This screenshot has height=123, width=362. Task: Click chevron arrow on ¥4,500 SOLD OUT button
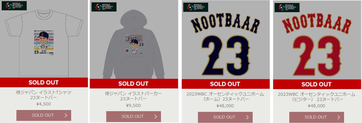pos(66,115)
